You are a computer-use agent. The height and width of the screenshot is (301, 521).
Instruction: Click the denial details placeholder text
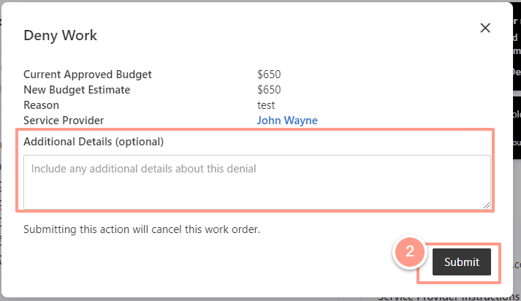tap(143, 169)
